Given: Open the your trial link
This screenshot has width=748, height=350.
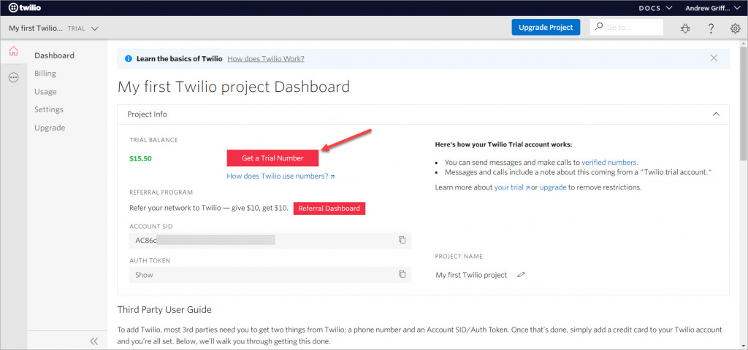Looking at the screenshot, I should pos(512,187).
